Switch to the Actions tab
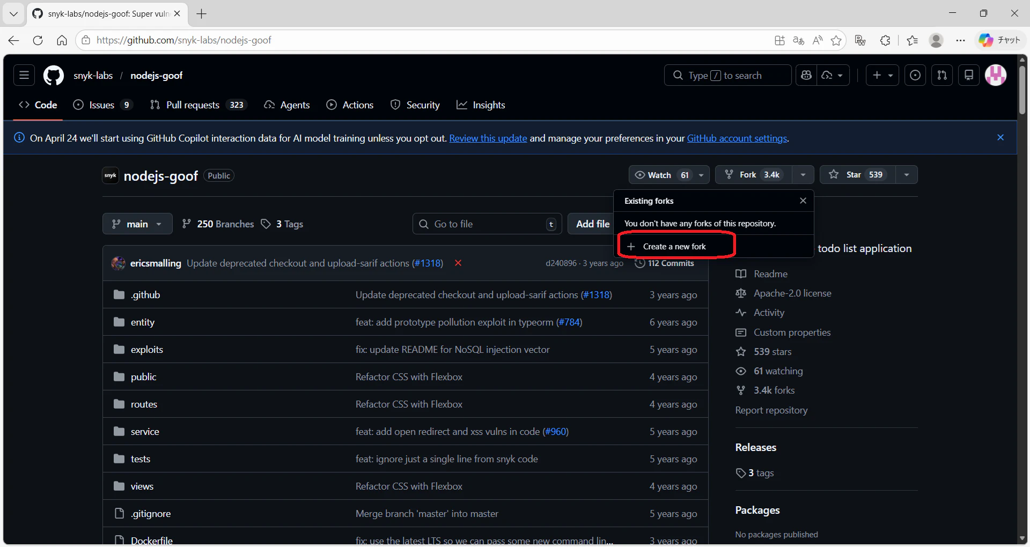 point(350,105)
